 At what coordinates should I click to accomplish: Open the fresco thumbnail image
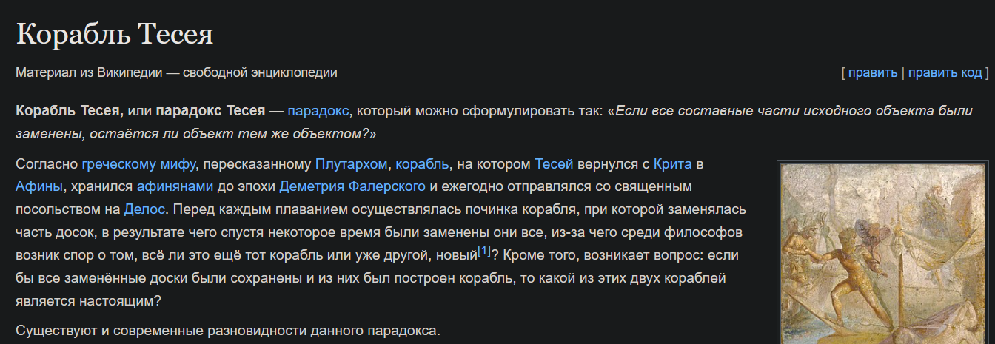click(x=885, y=253)
